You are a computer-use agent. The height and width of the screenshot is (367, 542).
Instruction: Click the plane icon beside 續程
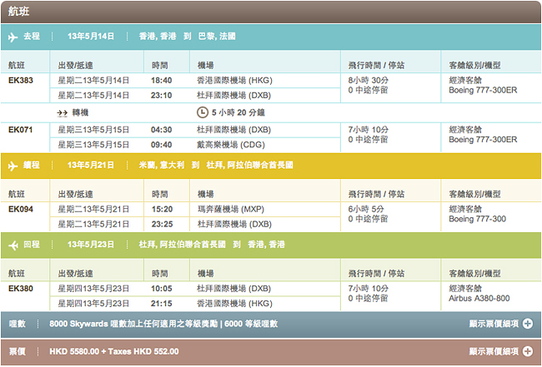click(x=13, y=166)
